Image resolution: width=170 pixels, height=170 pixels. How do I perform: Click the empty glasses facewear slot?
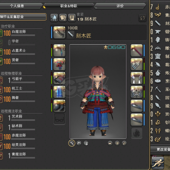pos(59,119)
